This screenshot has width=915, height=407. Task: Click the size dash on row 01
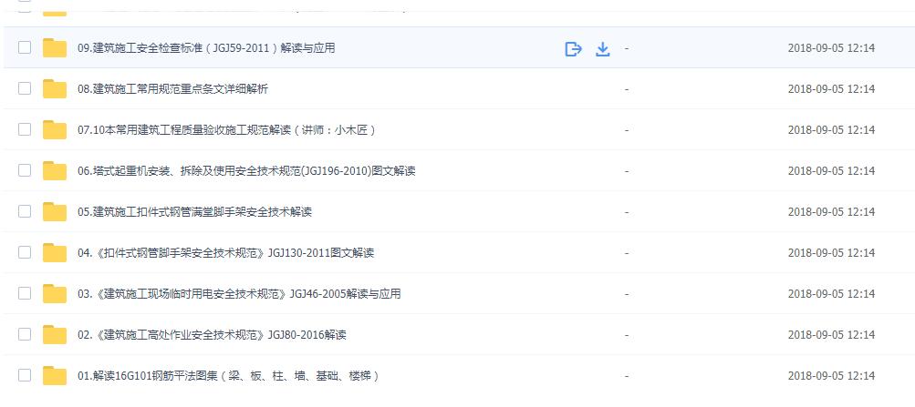tap(626, 375)
